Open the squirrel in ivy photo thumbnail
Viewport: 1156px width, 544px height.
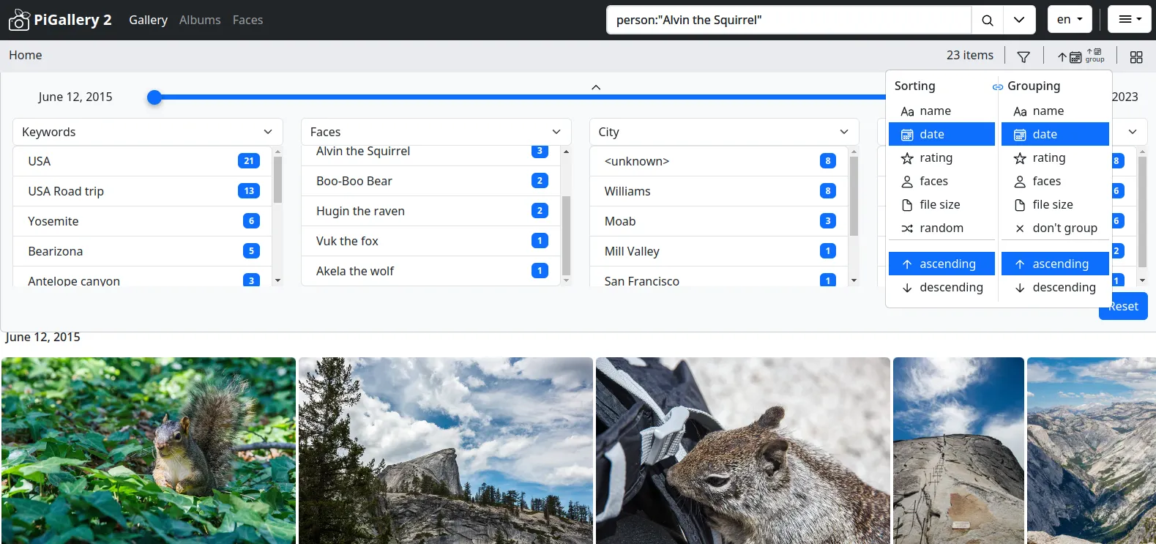point(149,450)
